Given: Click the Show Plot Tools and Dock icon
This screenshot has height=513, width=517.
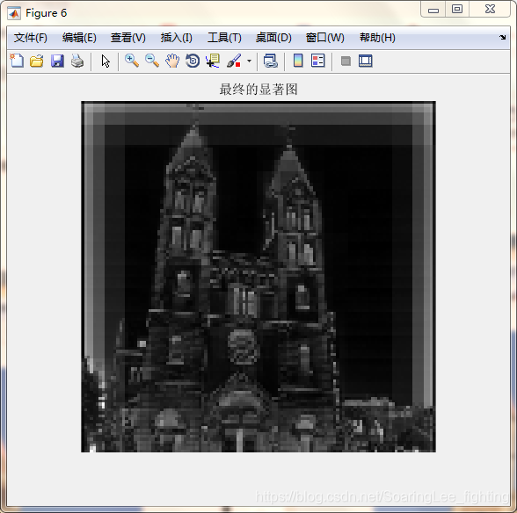Looking at the screenshot, I should point(366,61).
